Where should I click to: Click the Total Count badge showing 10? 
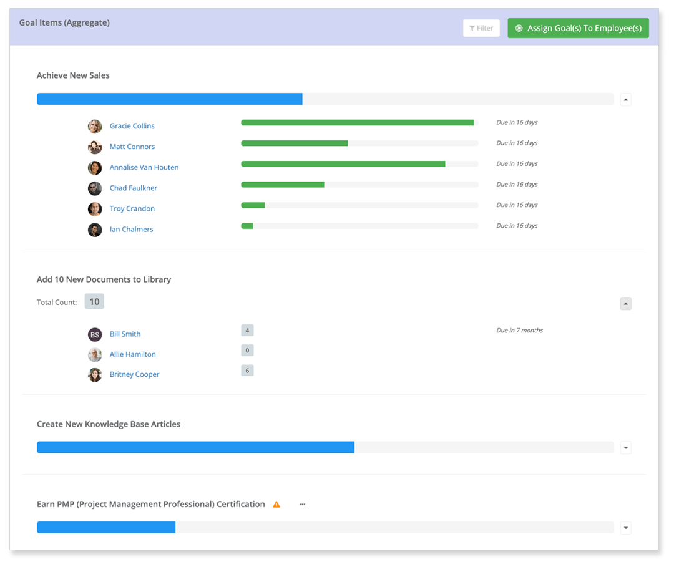point(94,302)
